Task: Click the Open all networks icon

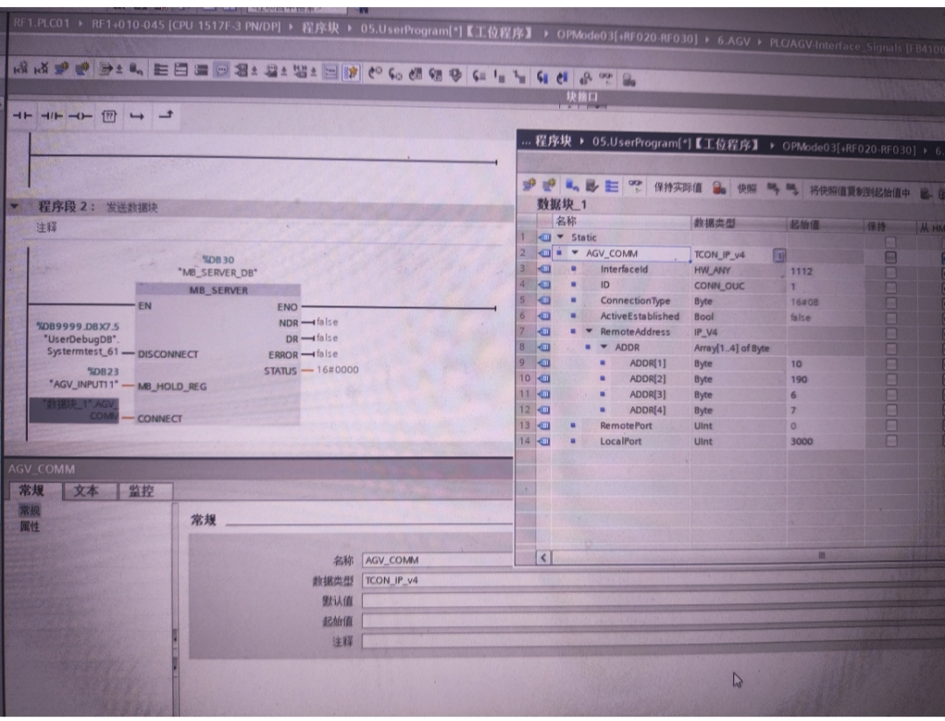Action: (x=181, y=70)
